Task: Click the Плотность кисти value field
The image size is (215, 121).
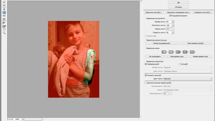Action: pyautogui.click(x=169, y=25)
